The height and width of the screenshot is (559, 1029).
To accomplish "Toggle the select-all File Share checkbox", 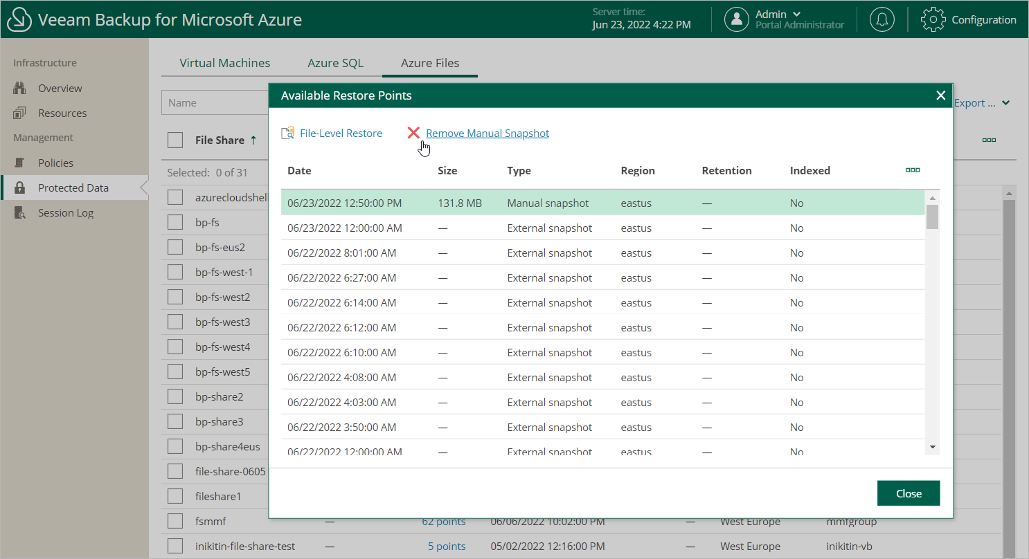I will [175, 140].
